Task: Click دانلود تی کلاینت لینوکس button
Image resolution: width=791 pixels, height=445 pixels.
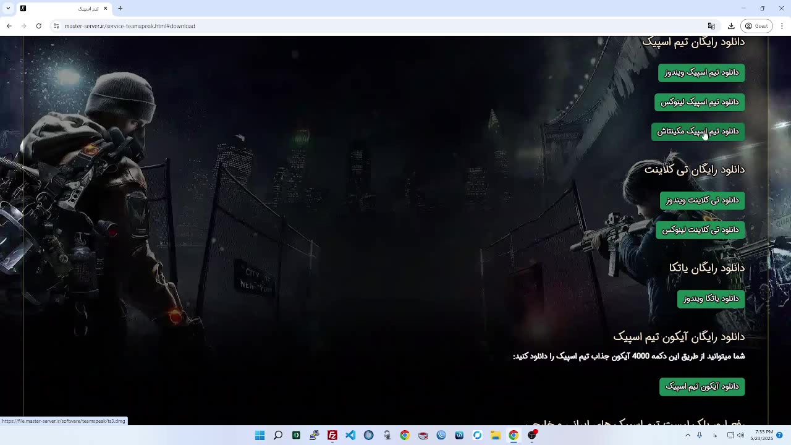Action: pos(700,230)
